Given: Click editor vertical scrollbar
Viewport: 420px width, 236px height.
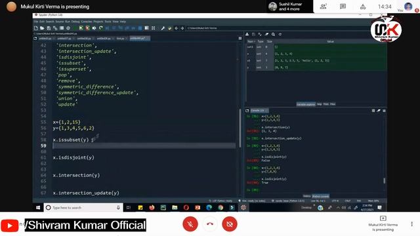Looking at the screenshot, I should [x=240, y=128].
